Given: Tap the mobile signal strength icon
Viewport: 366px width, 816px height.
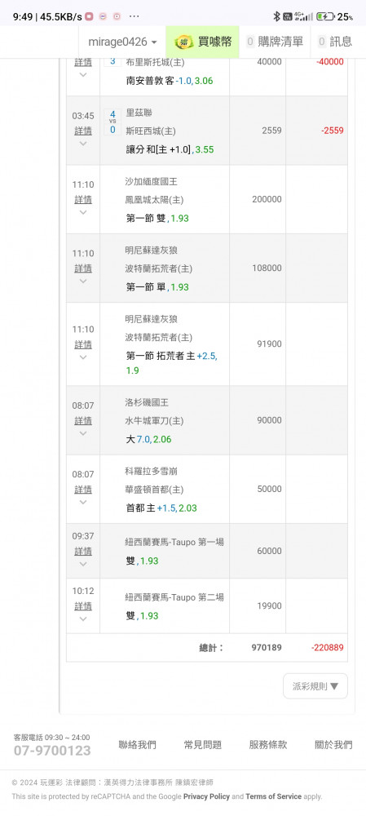Looking at the screenshot, I should click(x=303, y=16).
